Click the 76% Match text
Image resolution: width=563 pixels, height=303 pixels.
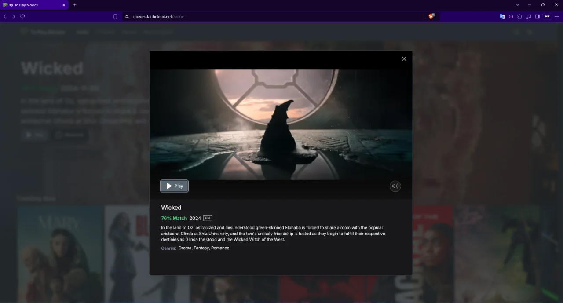[174, 218]
